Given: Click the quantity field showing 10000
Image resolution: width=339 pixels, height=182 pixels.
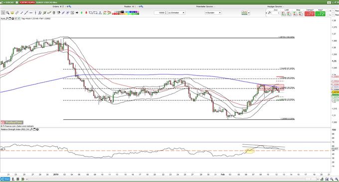Looking at the screenshot, I should click(x=161, y=13).
